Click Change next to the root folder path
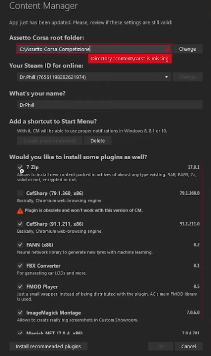Viewport: 211px width, 356px height. pyautogui.click(x=187, y=49)
